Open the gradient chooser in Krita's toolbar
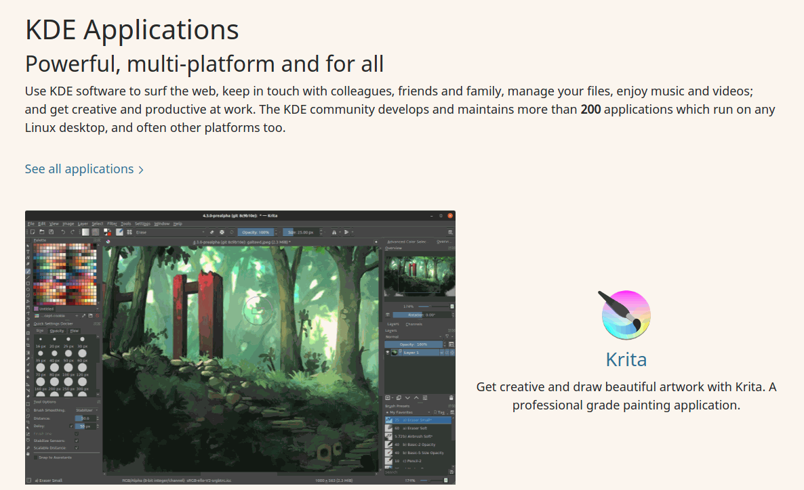Viewport: 804px width, 490px height. coord(85,232)
